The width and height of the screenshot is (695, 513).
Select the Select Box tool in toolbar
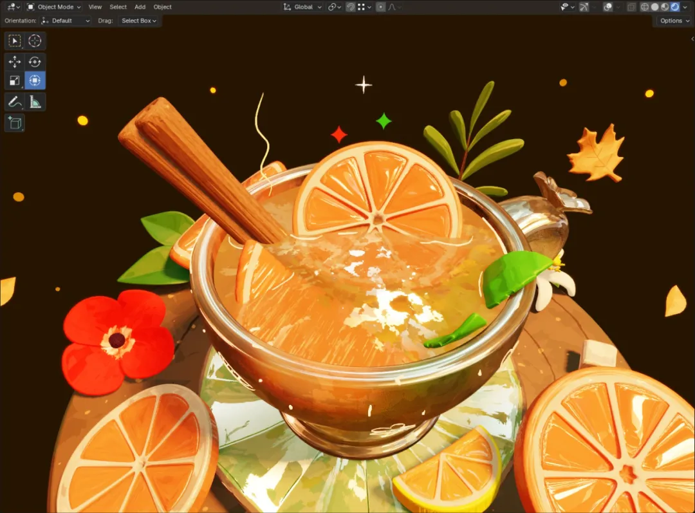(15, 41)
